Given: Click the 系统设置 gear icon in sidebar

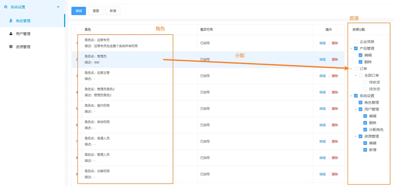Looking at the screenshot, I should [x=6, y=7].
